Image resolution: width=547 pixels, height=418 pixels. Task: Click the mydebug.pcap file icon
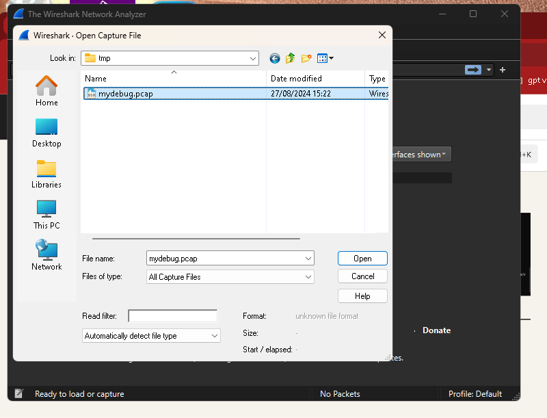coord(92,94)
